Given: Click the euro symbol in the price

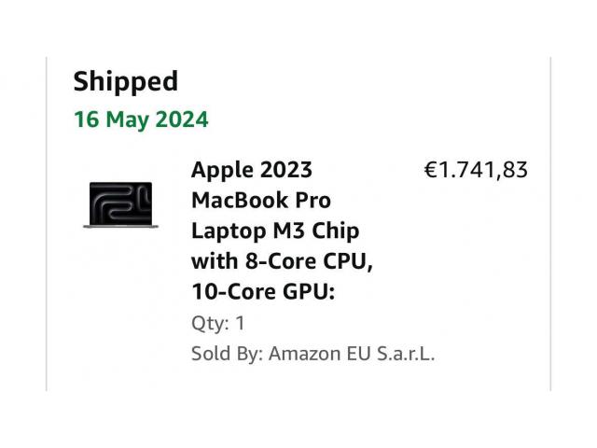Looking at the screenshot, I should [431, 170].
